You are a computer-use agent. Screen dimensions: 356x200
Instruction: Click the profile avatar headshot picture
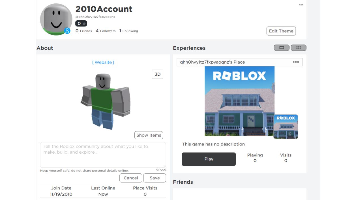(56, 19)
